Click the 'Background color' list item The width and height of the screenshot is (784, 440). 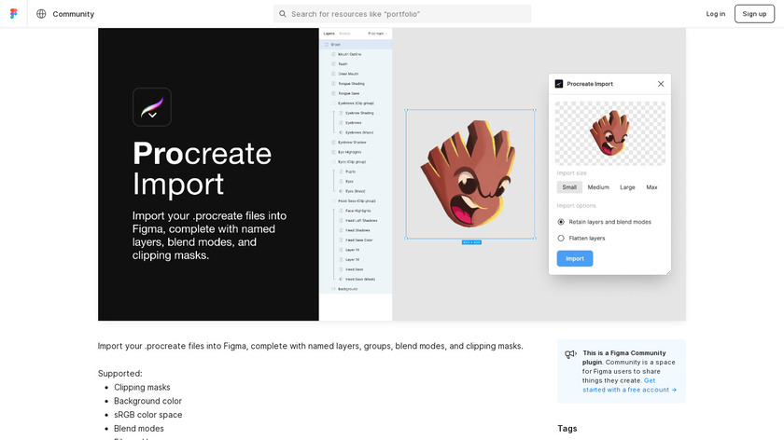click(x=147, y=401)
